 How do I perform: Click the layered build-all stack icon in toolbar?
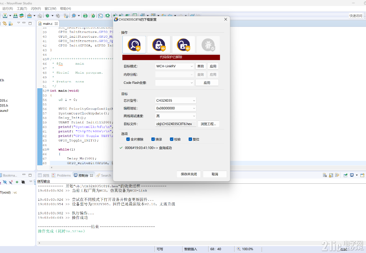tap(22, 16)
